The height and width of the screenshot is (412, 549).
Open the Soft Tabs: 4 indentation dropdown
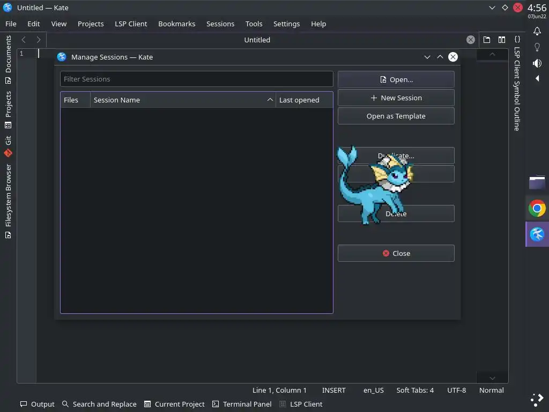tap(415, 391)
